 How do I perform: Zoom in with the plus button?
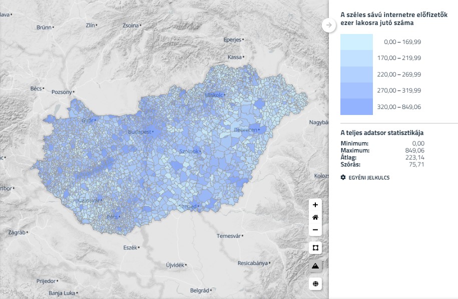click(315, 204)
